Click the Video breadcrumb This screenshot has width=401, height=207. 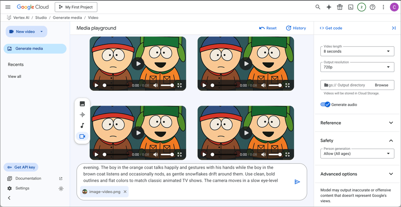pyautogui.click(x=93, y=18)
